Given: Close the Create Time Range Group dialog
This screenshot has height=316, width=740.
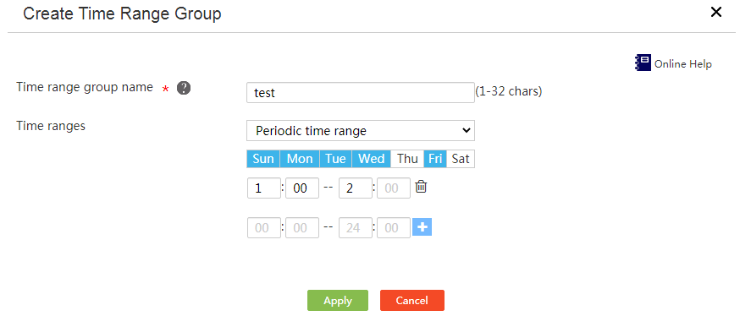Looking at the screenshot, I should [x=716, y=12].
